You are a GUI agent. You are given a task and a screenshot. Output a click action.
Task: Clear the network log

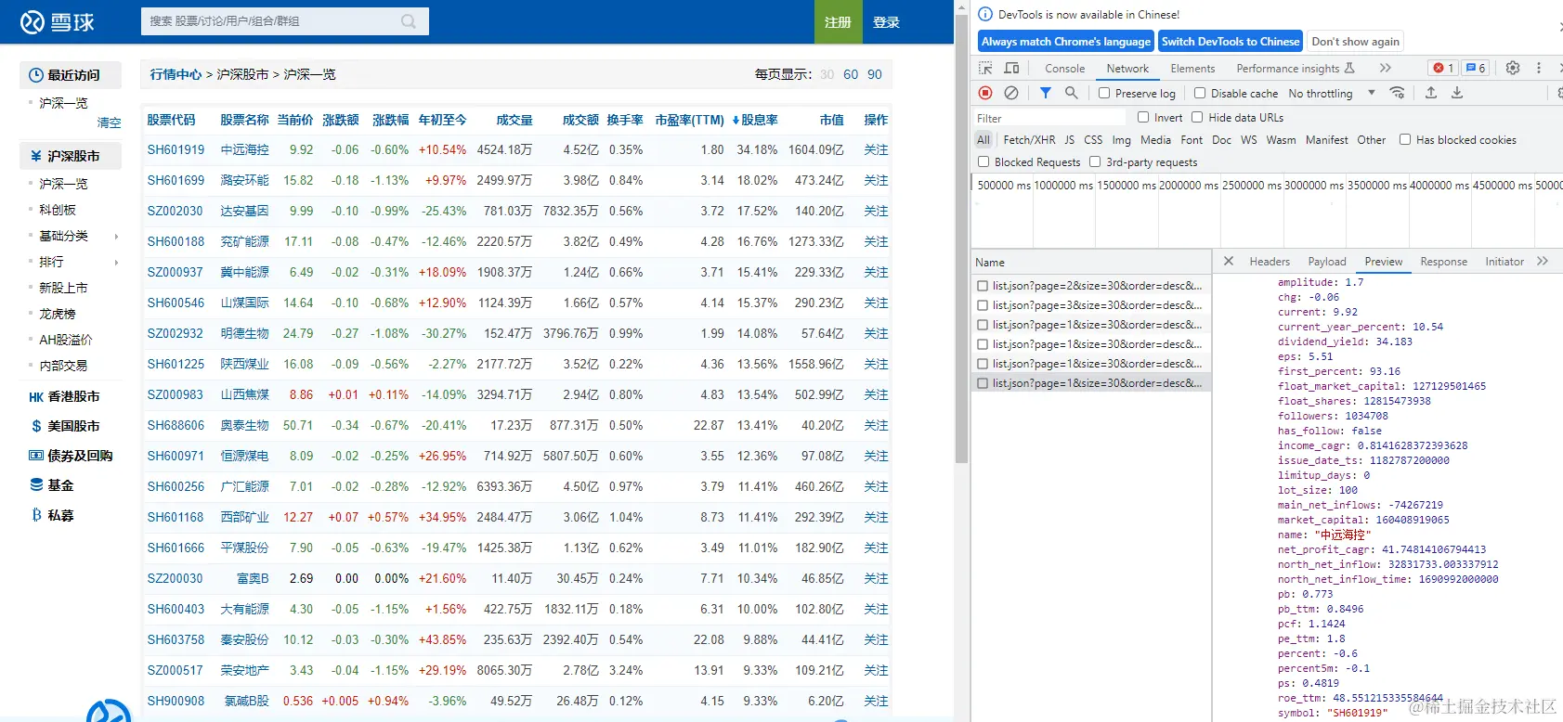[x=1011, y=93]
